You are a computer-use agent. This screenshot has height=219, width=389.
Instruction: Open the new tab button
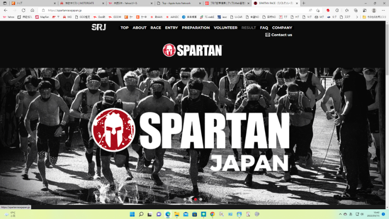304,3
